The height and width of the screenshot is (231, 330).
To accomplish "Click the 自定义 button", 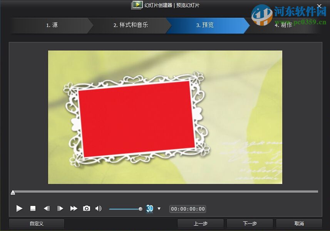I will (x=36, y=223).
